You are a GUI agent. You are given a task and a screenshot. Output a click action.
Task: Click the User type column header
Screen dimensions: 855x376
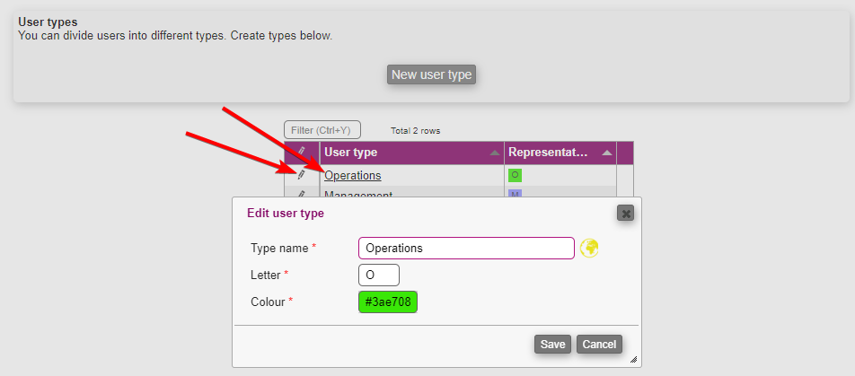pyautogui.click(x=351, y=153)
